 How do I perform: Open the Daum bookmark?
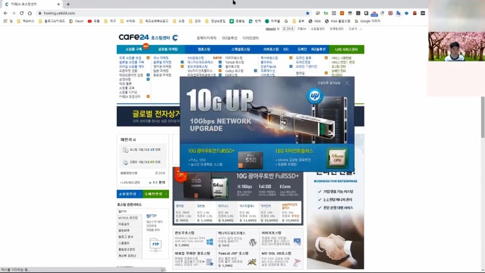coord(76,21)
